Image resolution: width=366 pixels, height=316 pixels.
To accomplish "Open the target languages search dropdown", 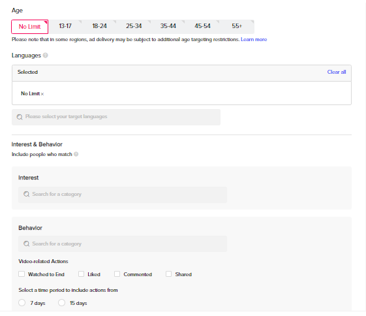I will coord(116,117).
